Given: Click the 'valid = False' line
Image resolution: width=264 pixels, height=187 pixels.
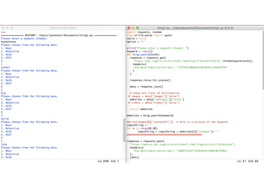Looking at the screenshot, I should [136, 39].
